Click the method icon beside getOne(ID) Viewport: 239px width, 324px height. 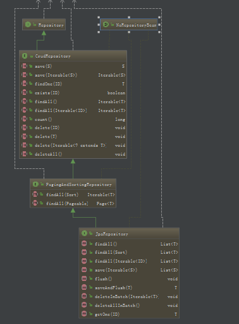pos(84,314)
